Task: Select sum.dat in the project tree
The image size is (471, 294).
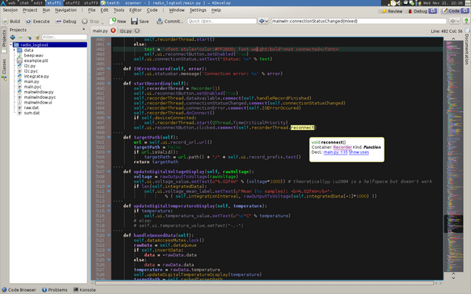Action: [x=32, y=113]
